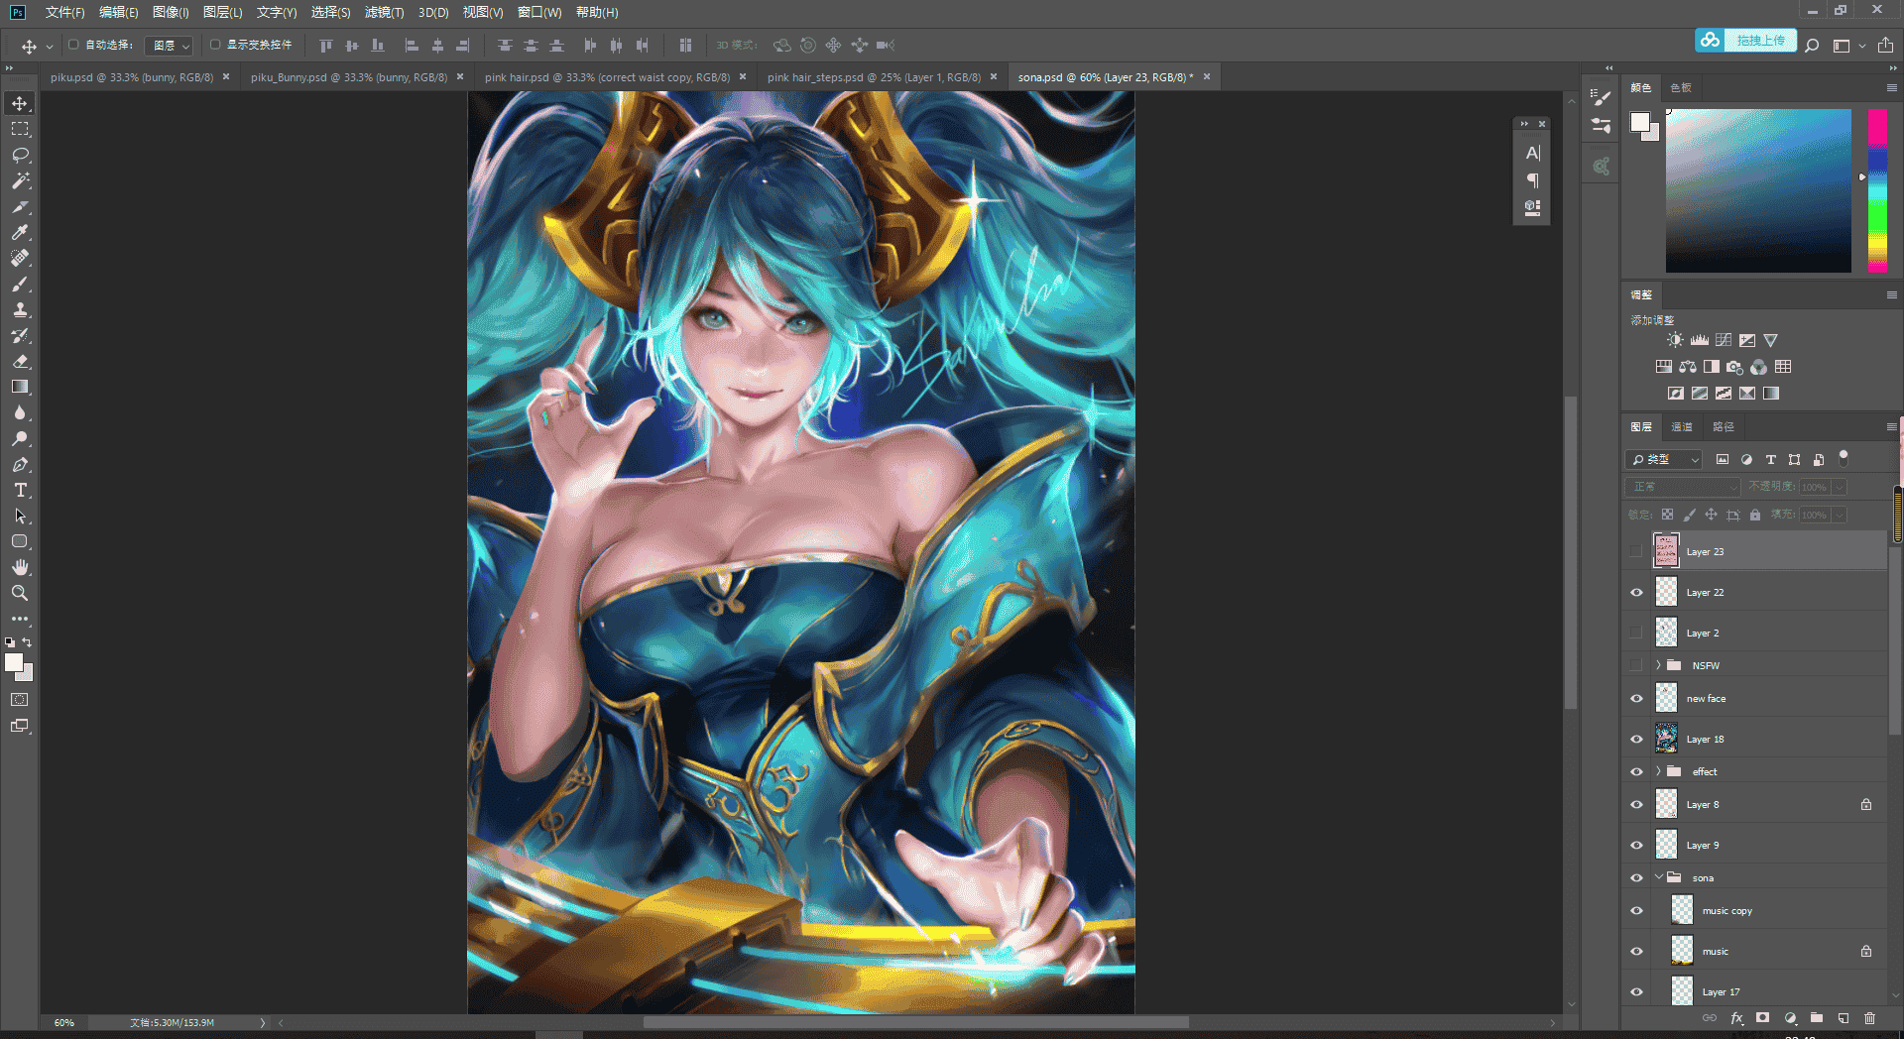Screen dimensions: 1904x1039
Task: Open the 滤镜(T) Filter menu
Action: tap(384, 12)
